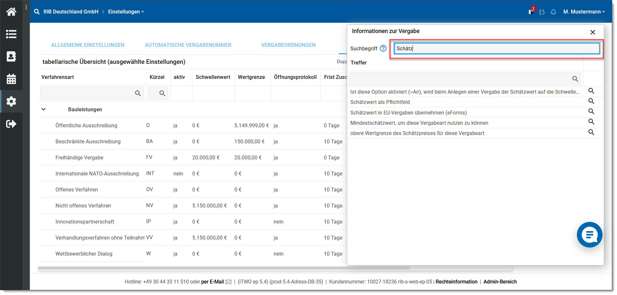Click the Treffer filter search magnifier icon
Viewport: 617px width, 295px height.
point(575,79)
